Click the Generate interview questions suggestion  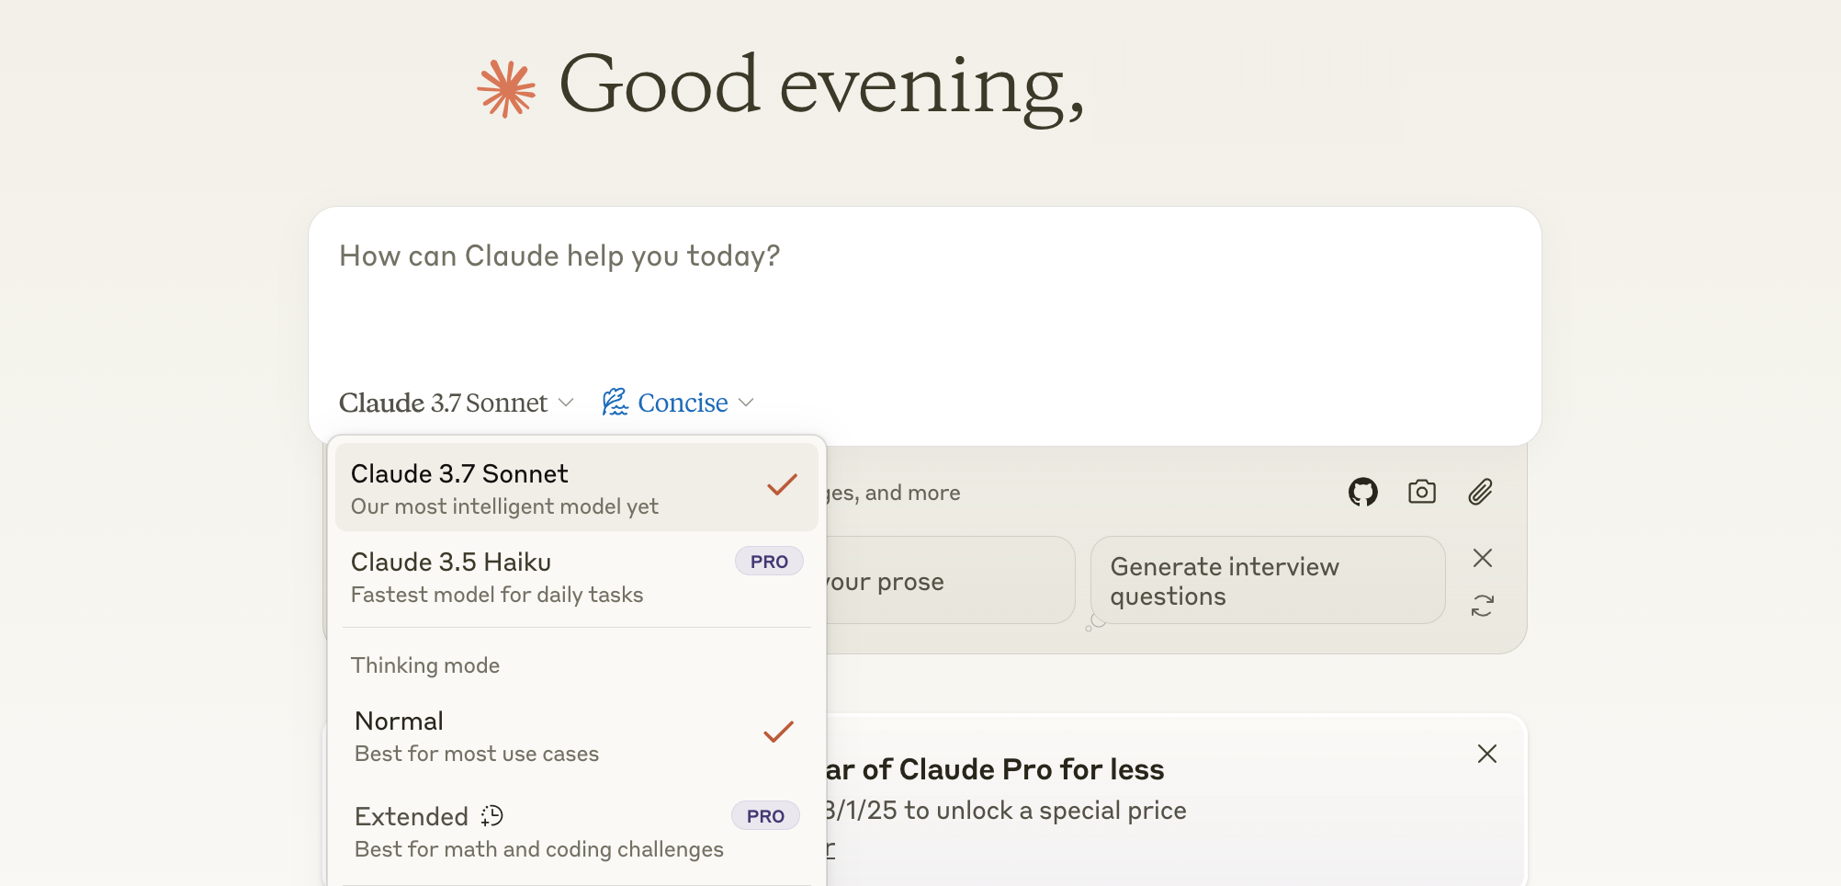[x=1266, y=581]
